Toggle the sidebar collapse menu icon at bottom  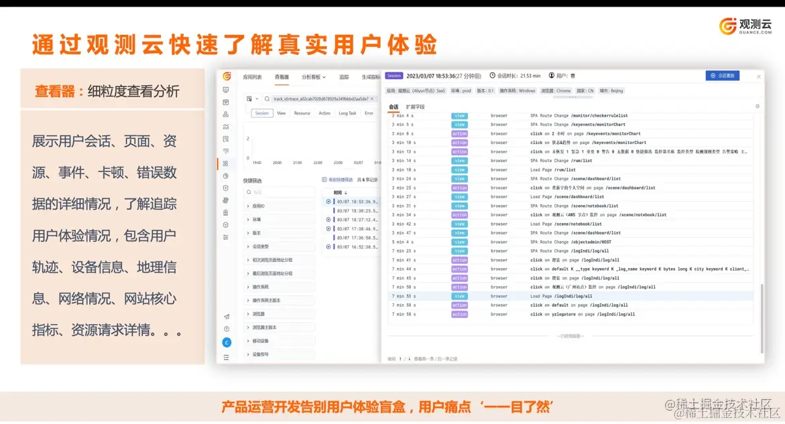click(x=227, y=358)
